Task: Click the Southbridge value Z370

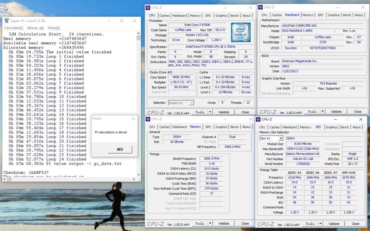Action: [323, 42]
